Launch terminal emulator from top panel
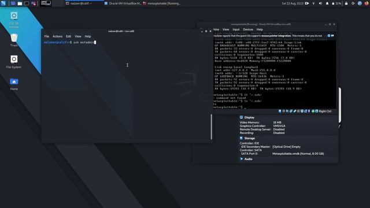 27,3
